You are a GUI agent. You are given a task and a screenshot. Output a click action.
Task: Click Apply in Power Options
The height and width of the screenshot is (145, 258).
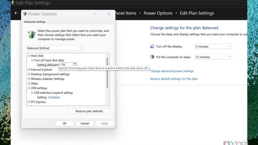[x=105, y=124]
